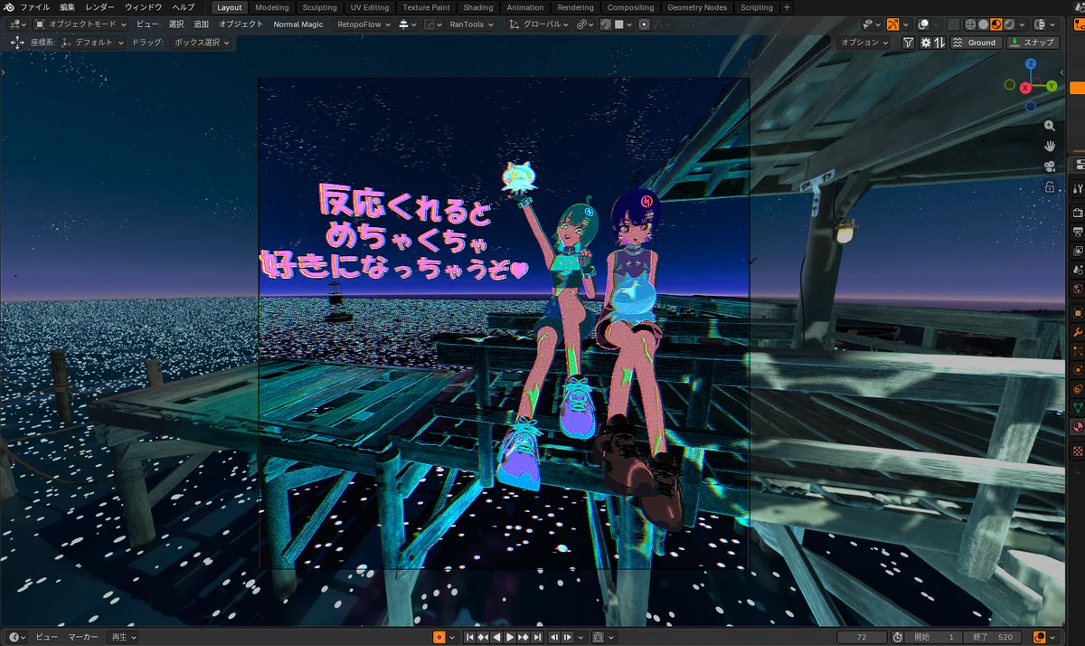Screen dimensions: 1085x646
Task: Click the pan hand viewport icon
Action: pyautogui.click(x=1049, y=146)
